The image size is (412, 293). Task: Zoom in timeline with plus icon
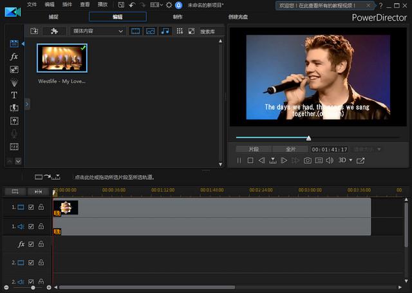(x=49, y=287)
